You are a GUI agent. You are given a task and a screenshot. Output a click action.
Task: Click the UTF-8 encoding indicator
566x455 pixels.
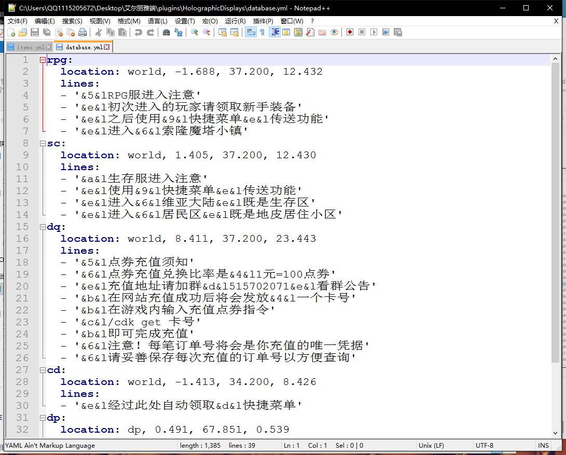click(x=485, y=445)
